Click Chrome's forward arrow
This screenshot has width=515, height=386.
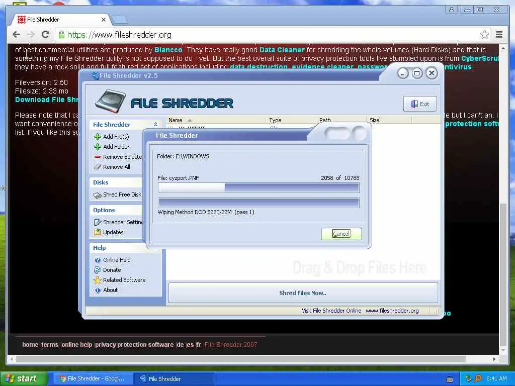[x=31, y=35]
